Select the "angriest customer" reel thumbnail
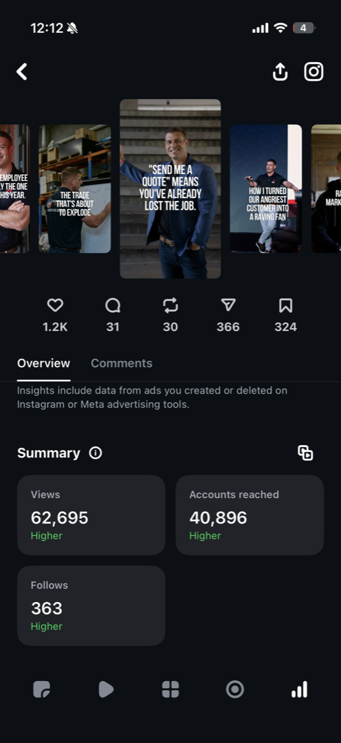The height and width of the screenshot is (743, 341). point(265,189)
